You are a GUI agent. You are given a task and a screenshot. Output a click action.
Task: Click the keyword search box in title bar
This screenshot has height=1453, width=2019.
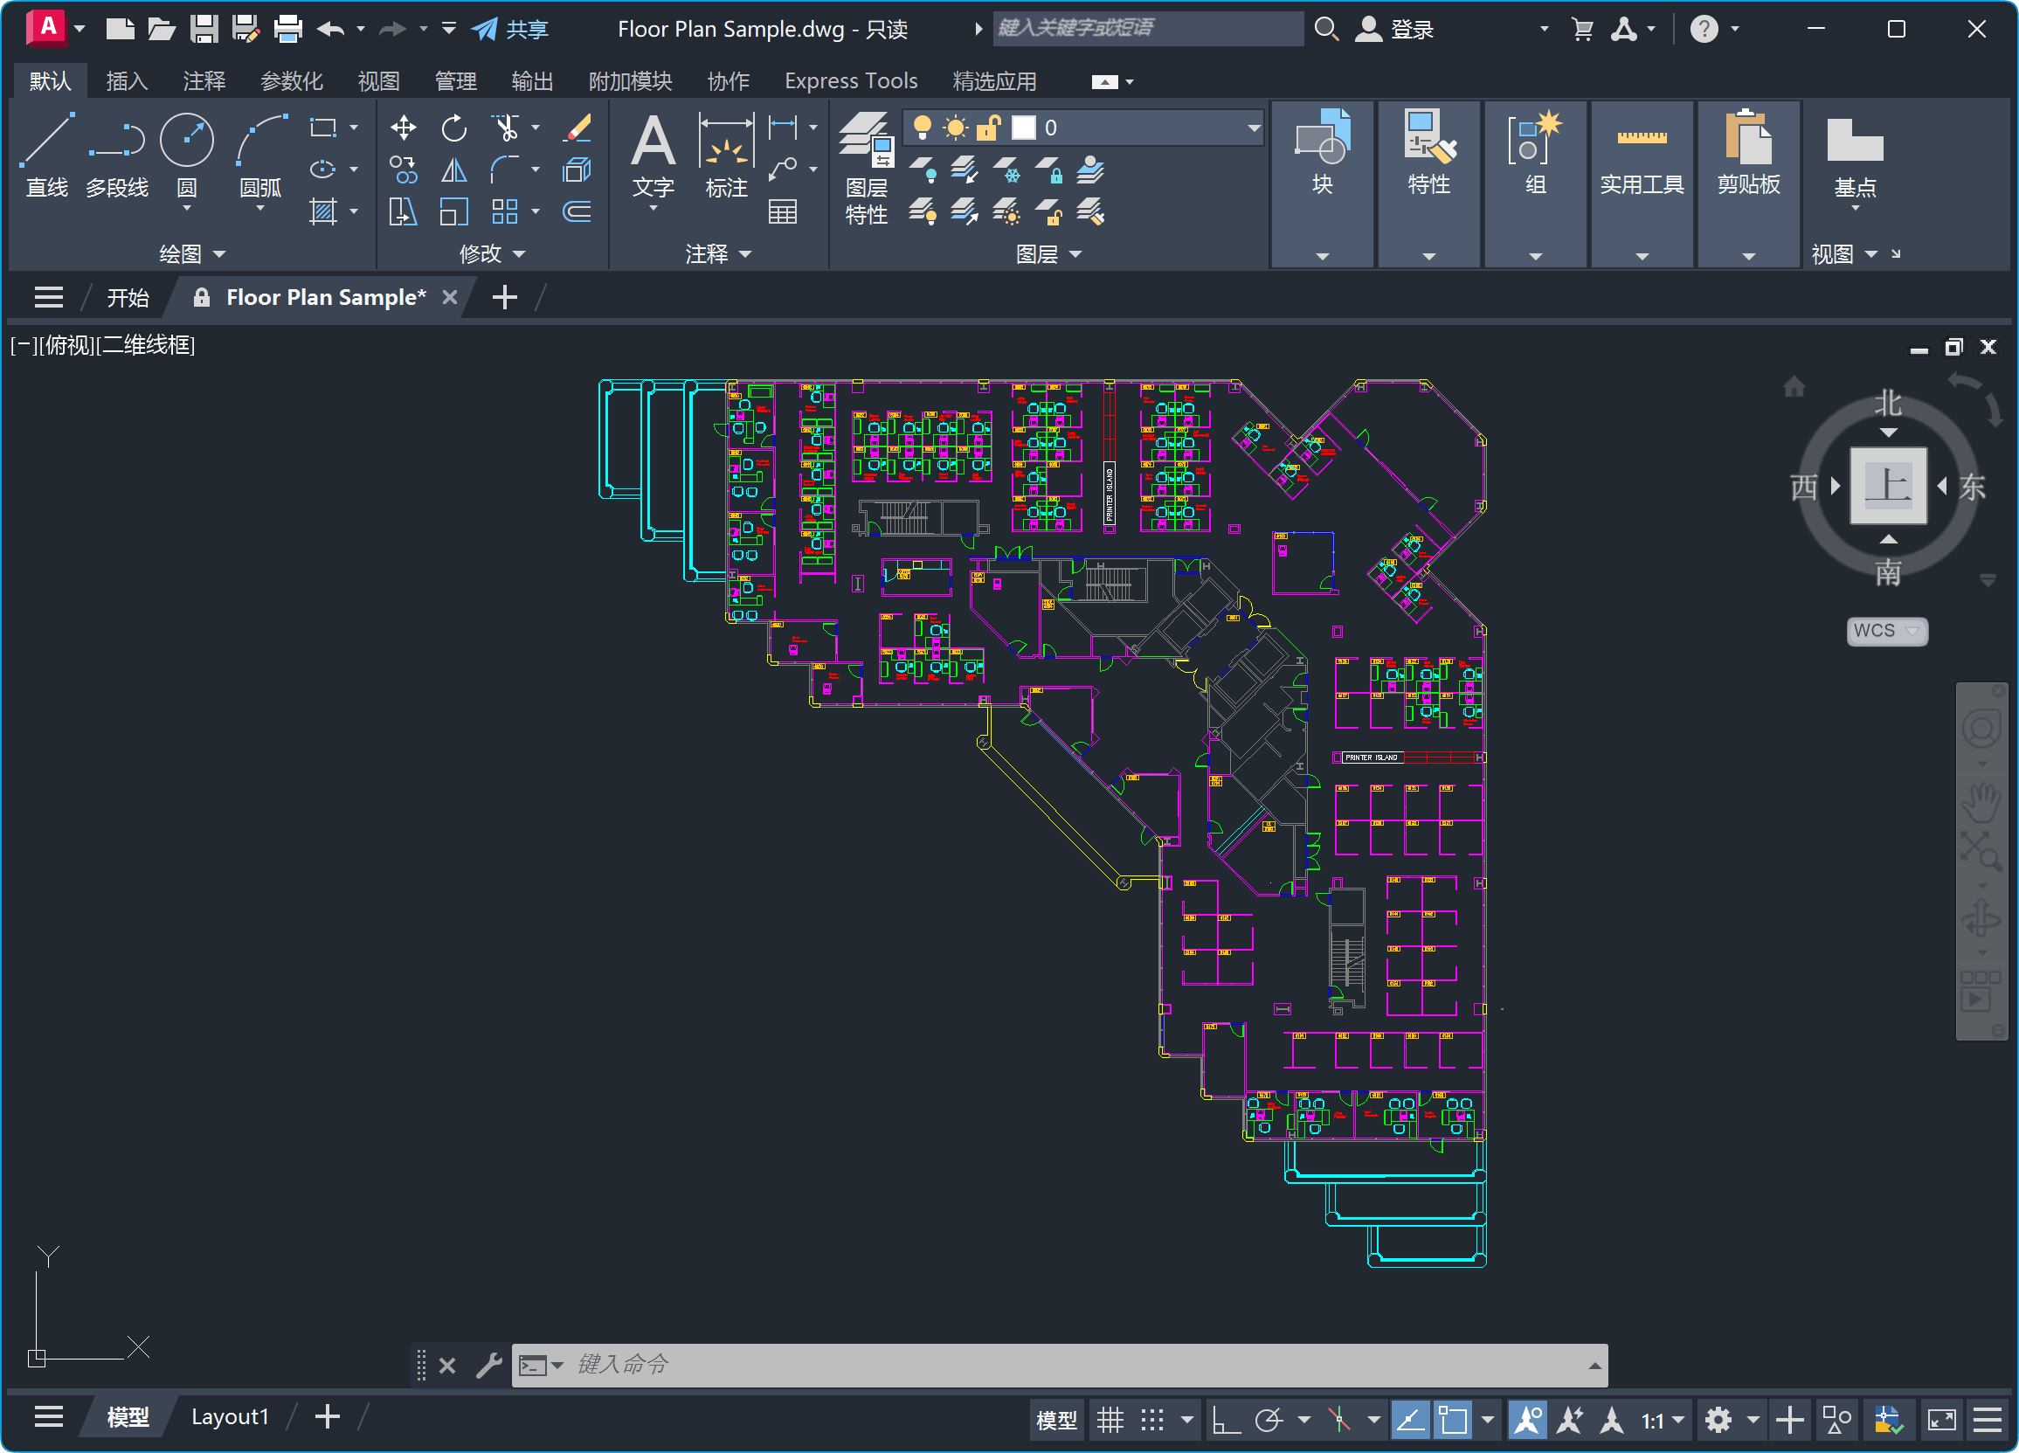coord(1146,29)
